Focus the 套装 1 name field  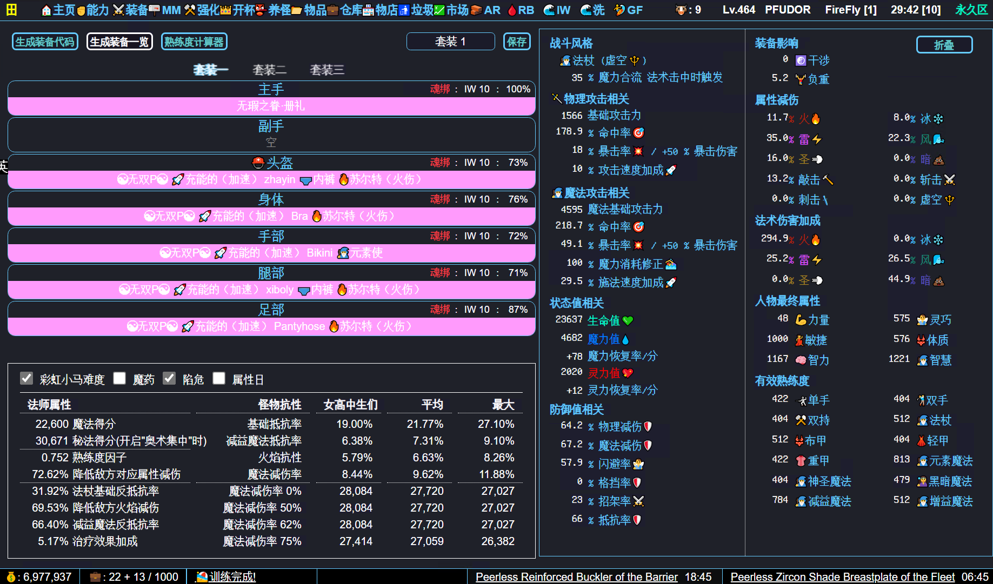click(450, 42)
